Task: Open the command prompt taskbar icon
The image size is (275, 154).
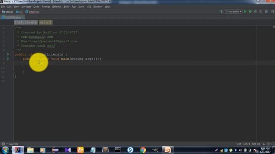Action: click(x=118, y=150)
